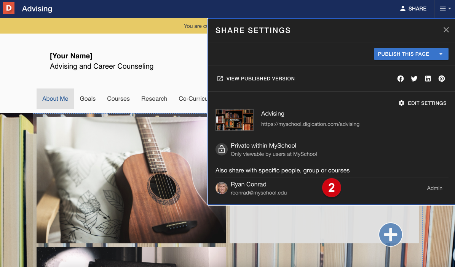Click Advising and Career Counseling subtitle

[x=102, y=66]
